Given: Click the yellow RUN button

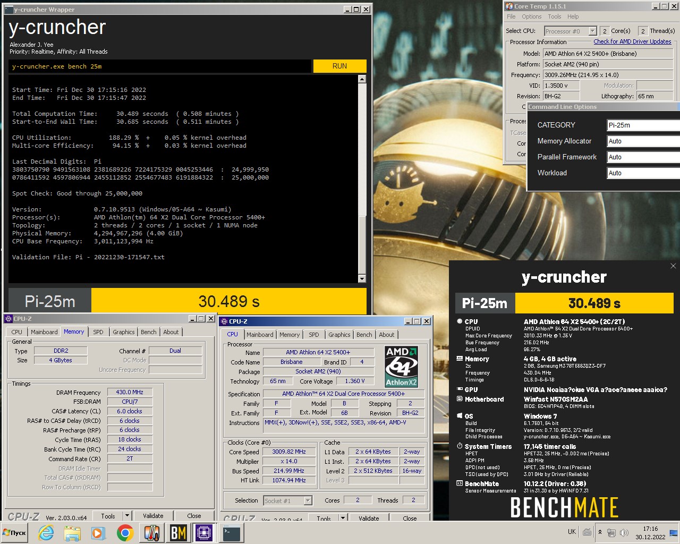Looking at the screenshot, I should tap(339, 66).
